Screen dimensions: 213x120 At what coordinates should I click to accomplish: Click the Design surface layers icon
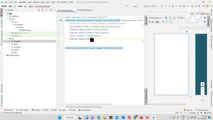[166, 18]
